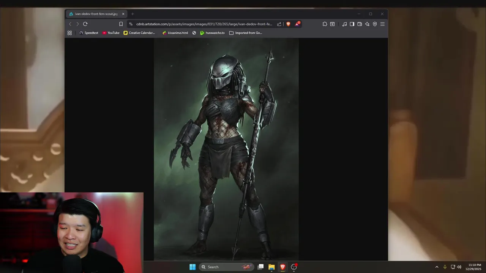
Task: Open the kissanime.html bookmark
Action: tap(175, 33)
